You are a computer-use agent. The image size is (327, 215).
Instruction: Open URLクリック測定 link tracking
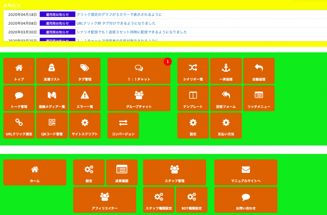point(19,126)
